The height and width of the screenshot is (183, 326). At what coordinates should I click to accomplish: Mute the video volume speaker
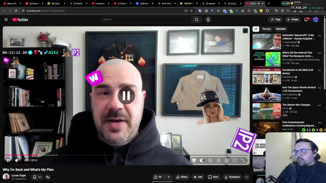17,160
